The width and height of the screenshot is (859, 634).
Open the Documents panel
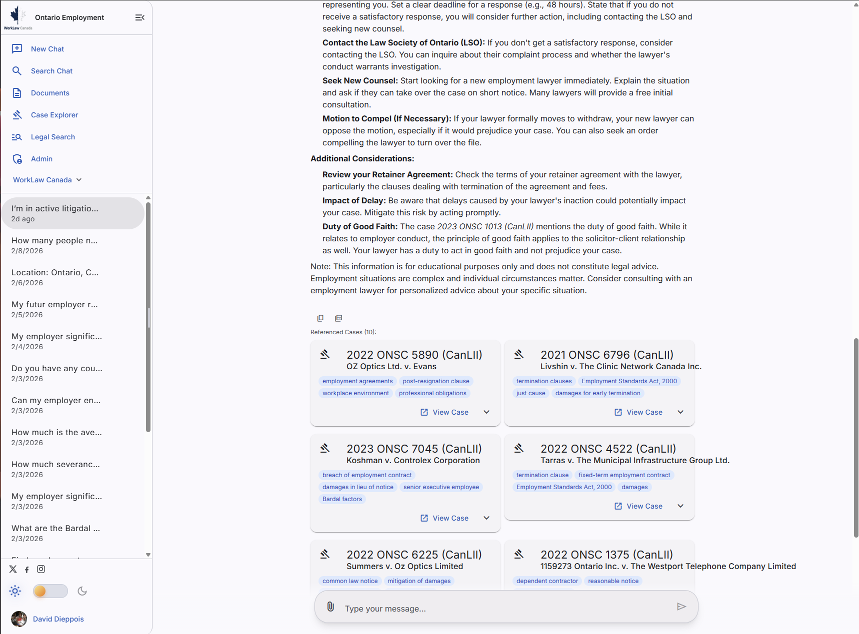coord(50,92)
